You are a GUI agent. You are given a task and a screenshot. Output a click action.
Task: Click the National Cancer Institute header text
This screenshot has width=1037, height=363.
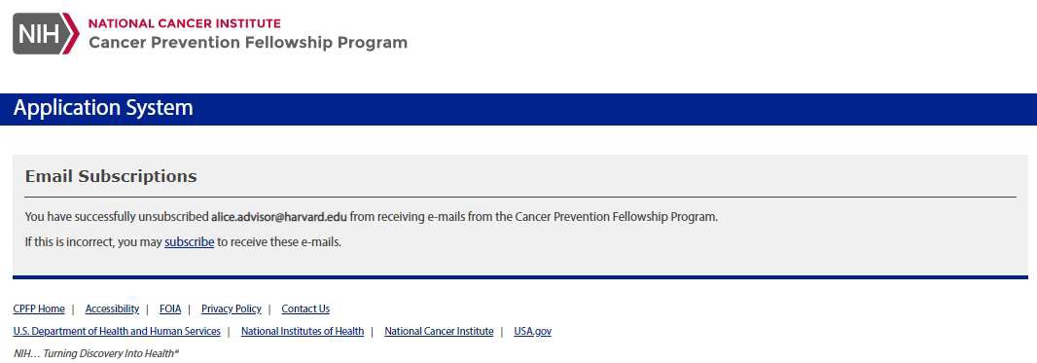pos(185,23)
